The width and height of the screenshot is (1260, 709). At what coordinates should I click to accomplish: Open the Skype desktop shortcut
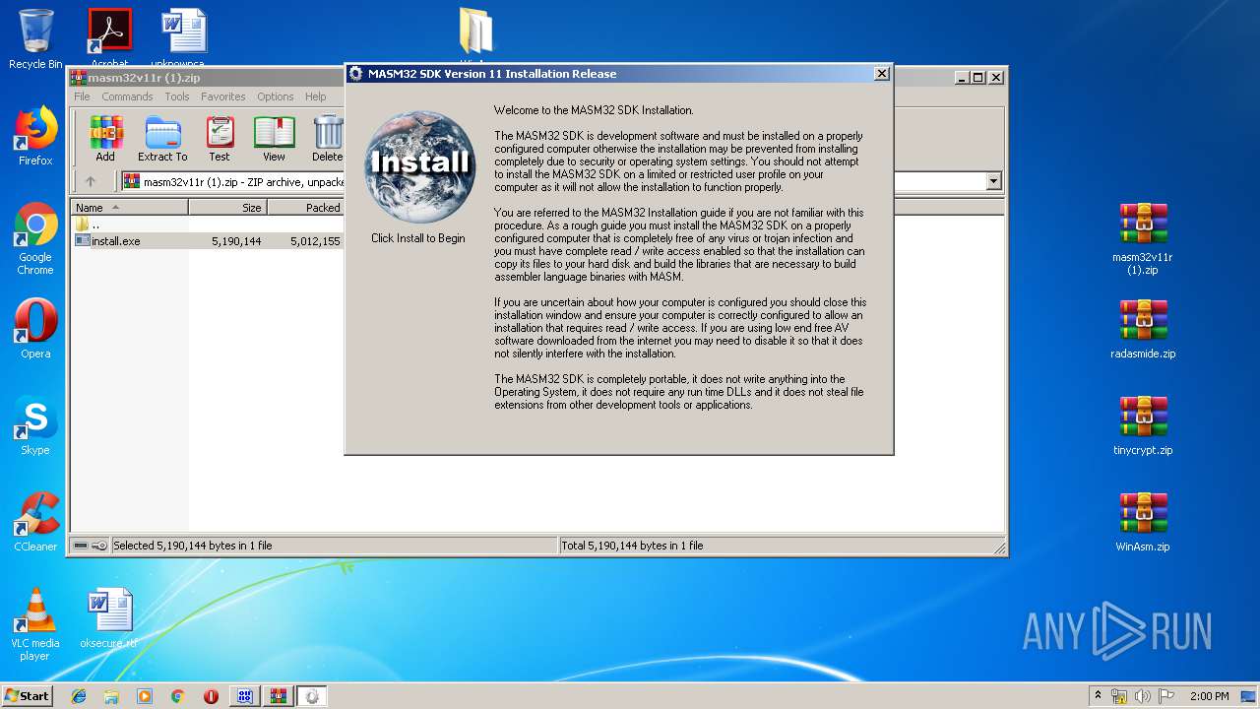point(35,425)
